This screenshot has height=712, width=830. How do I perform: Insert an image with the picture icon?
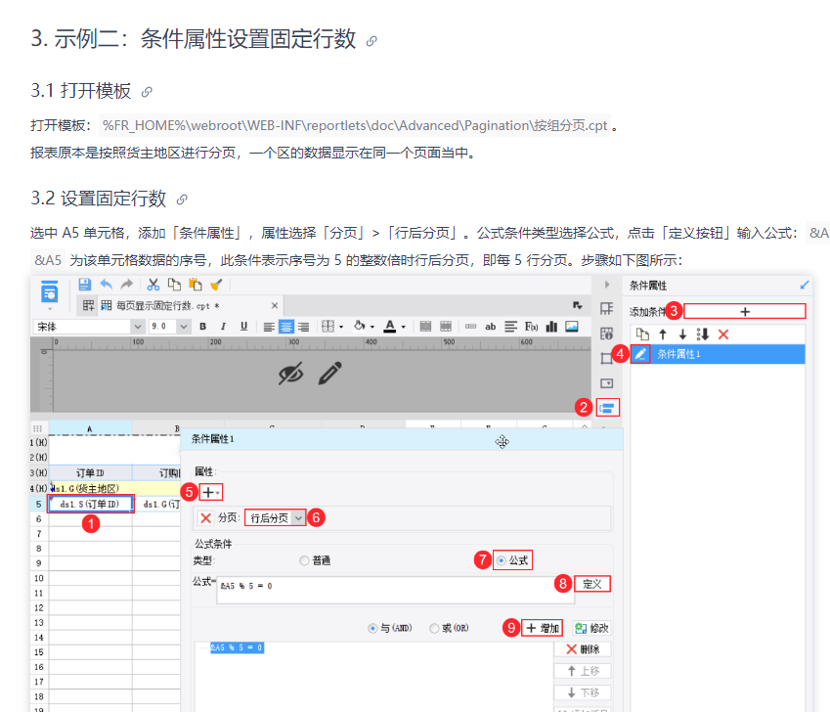click(x=572, y=327)
